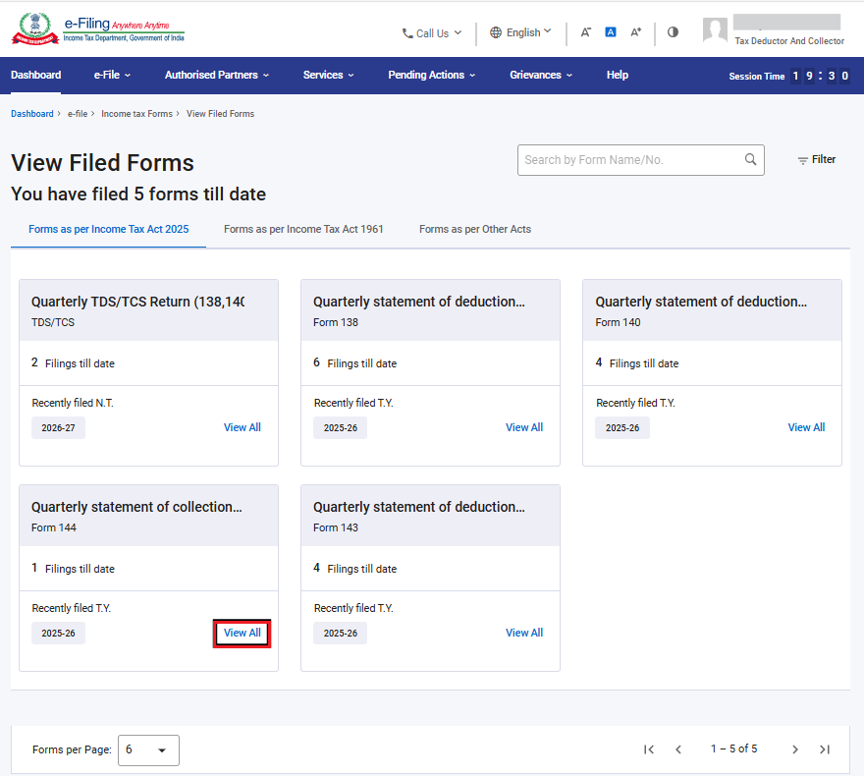Switch to Forms as per Income Tax Act 1961 tab
864x776 pixels.
coord(303,229)
